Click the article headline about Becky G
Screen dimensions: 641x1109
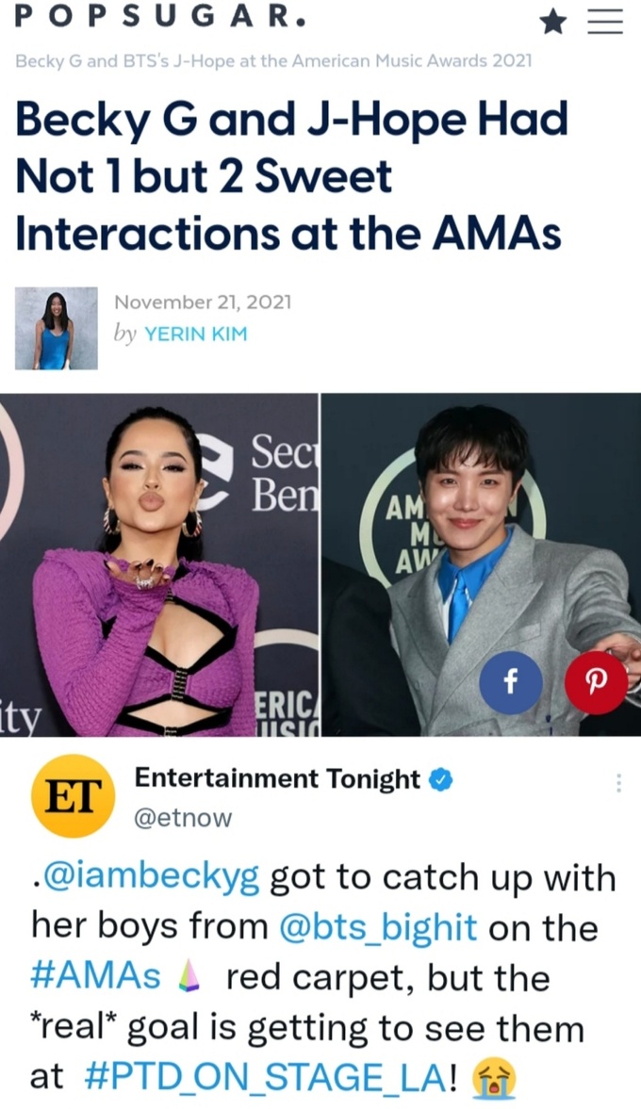[291, 176]
